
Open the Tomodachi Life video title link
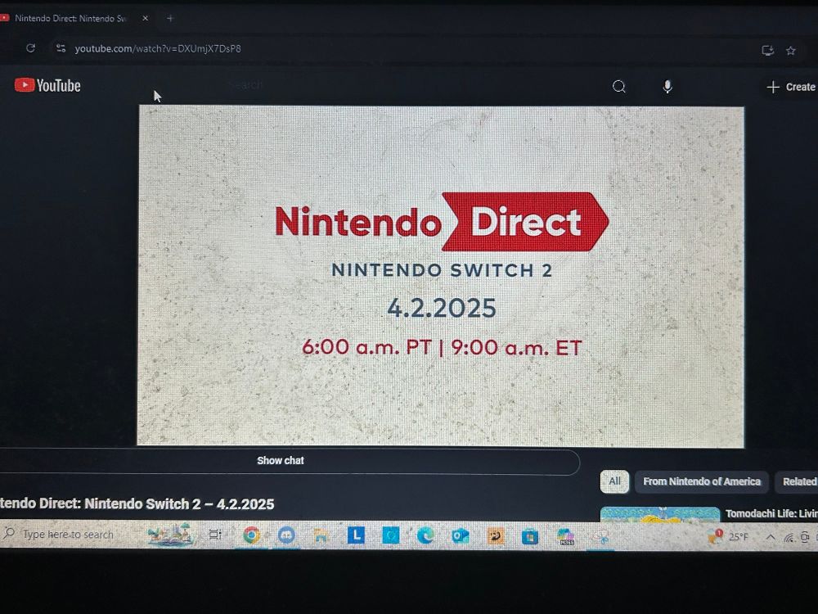point(771,514)
